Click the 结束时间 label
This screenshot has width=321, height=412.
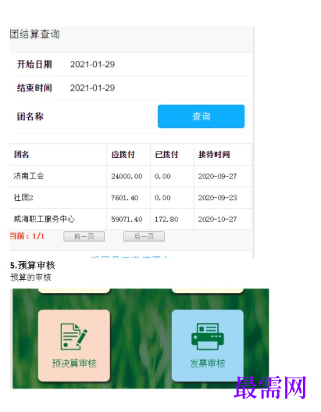click(x=34, y=88)
